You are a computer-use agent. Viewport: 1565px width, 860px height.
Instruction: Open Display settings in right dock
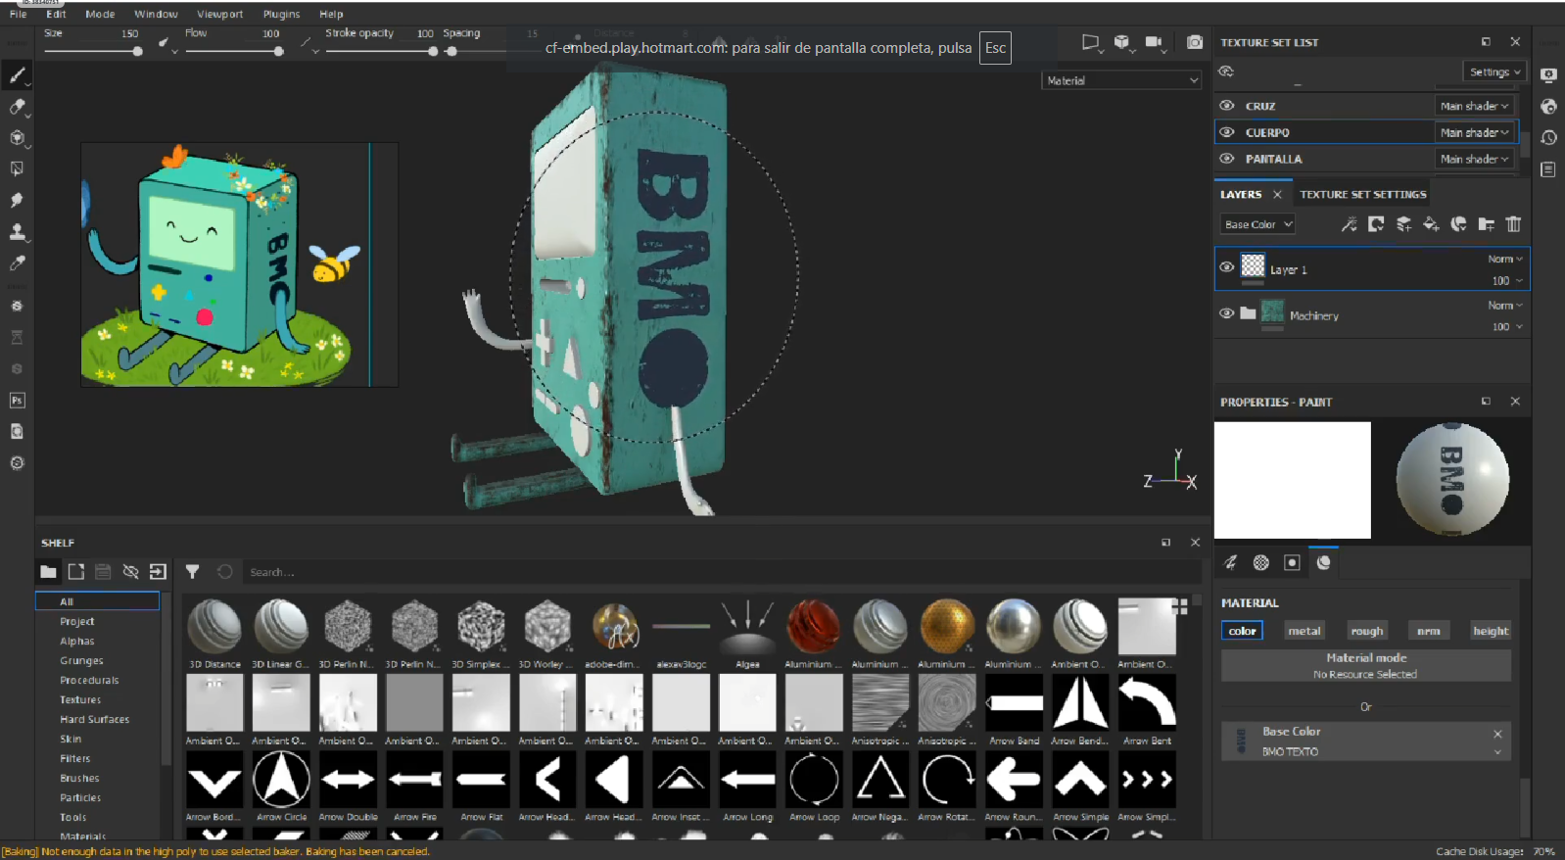1548,75
